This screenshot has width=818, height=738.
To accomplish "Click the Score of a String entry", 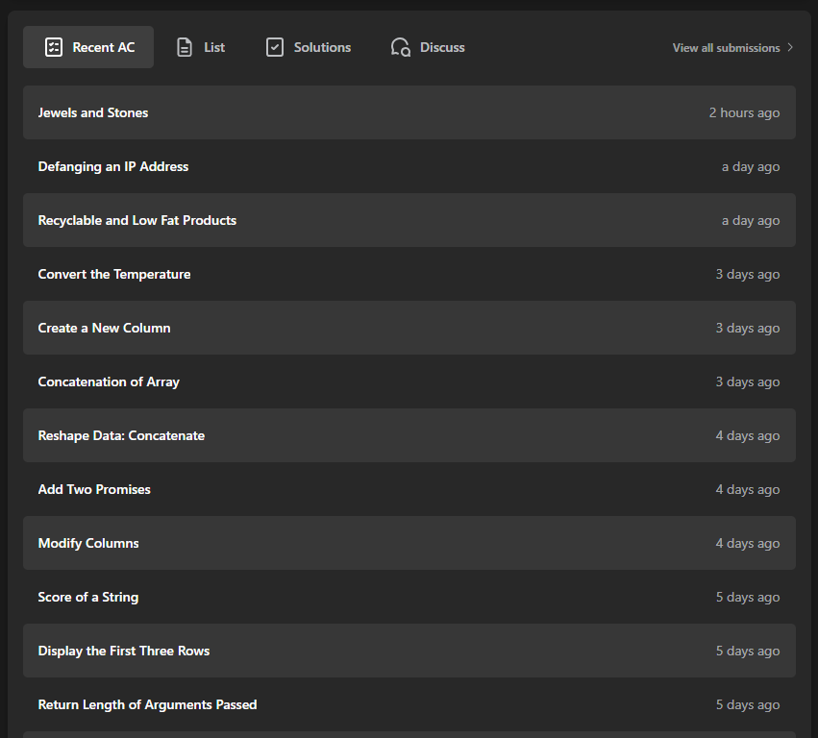I will (88, 597).
